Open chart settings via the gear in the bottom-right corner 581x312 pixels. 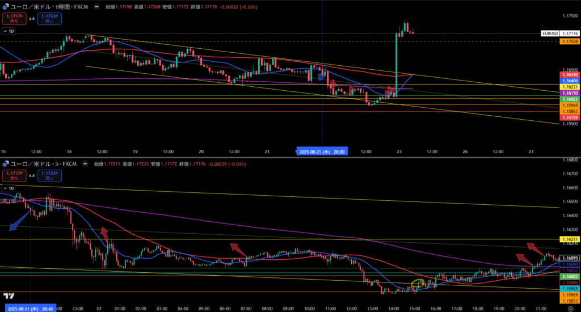click(571, 309)
